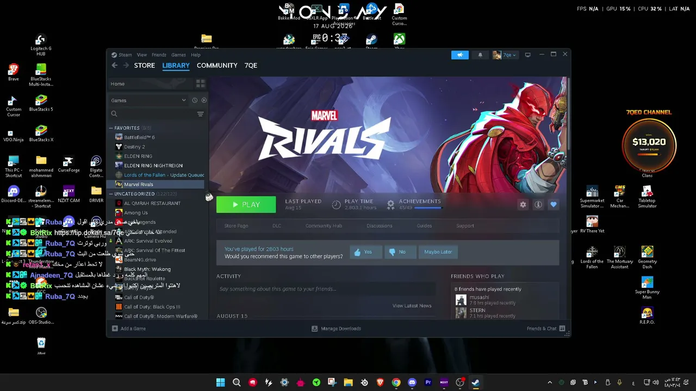Go forward with the Steam forward arrow
The height and width of the screenshot is (391, 696).
pos(126,65)
